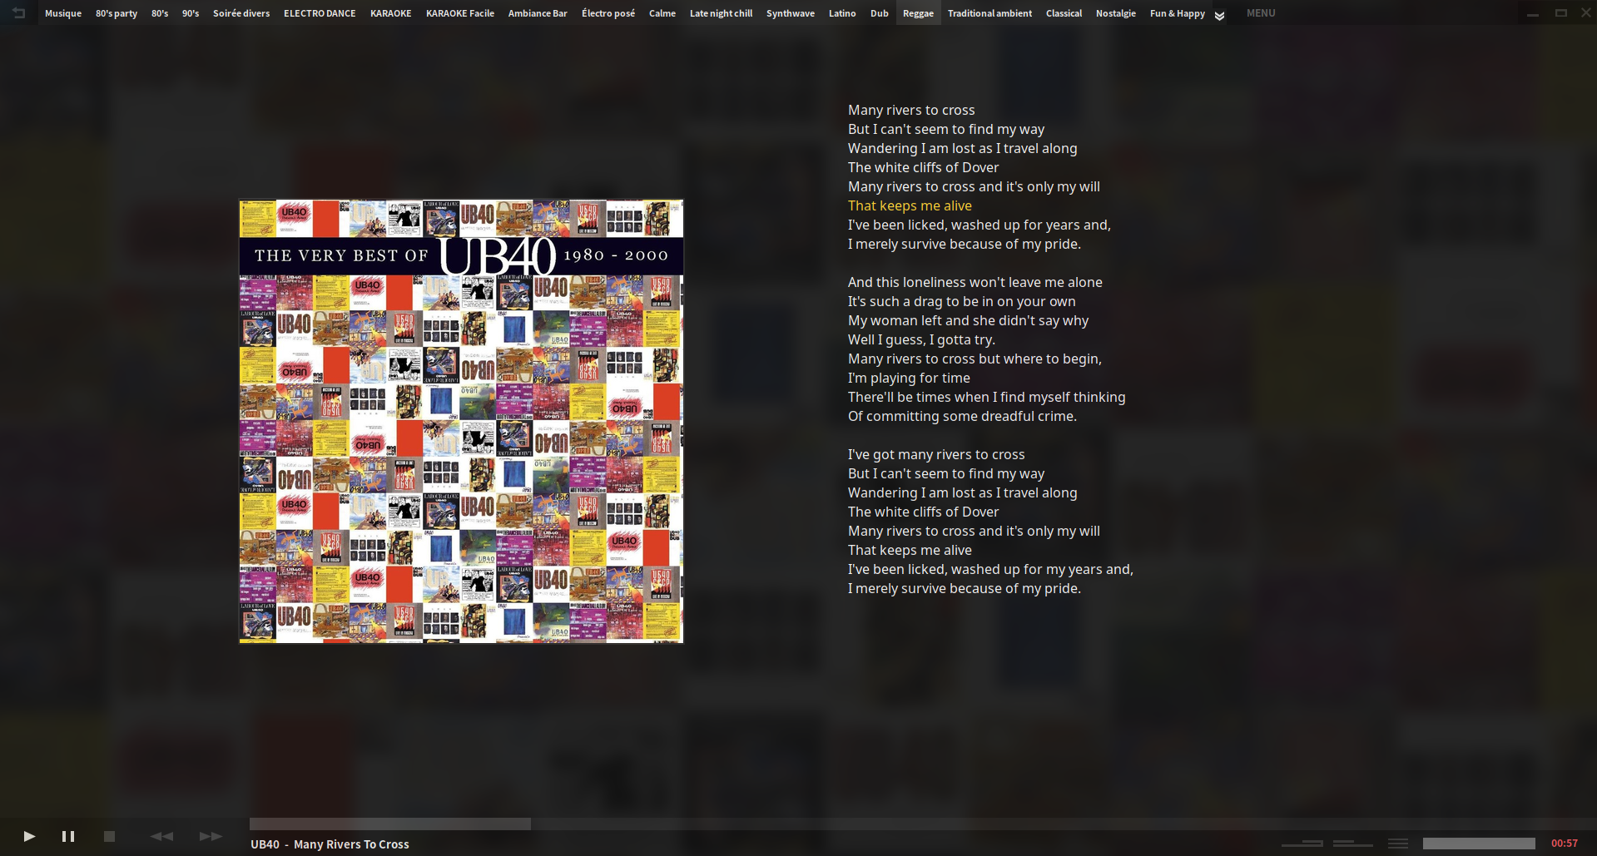Expand hidden channels with the double chevron

pyautogui.click(x=1219, y=14)
